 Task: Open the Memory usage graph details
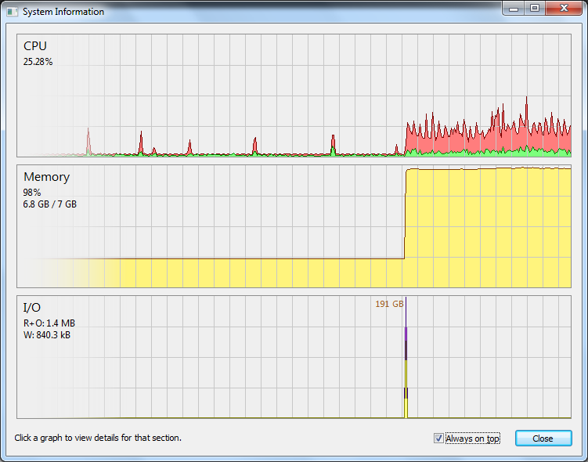tap(294, 226)
